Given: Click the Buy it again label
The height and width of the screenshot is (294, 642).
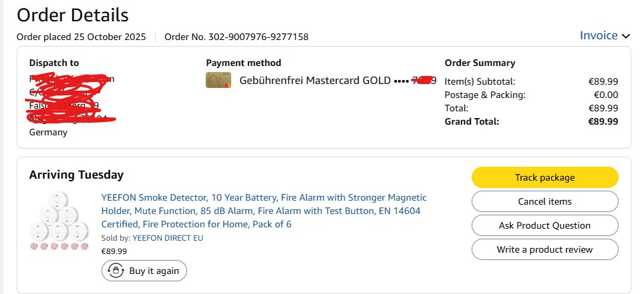Looking at the screenshot, I should coord(154,271).
